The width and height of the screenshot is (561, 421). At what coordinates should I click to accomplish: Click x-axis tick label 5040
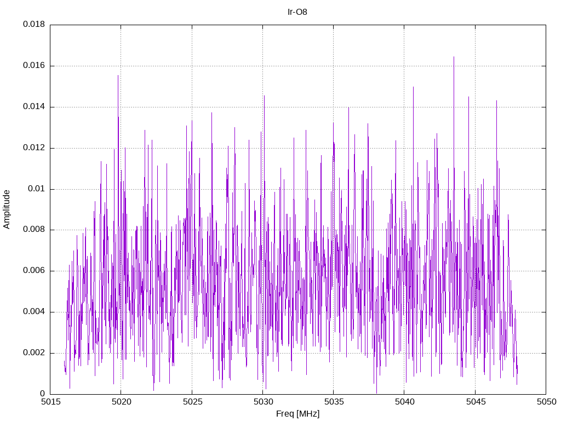[x=405, y=402]
